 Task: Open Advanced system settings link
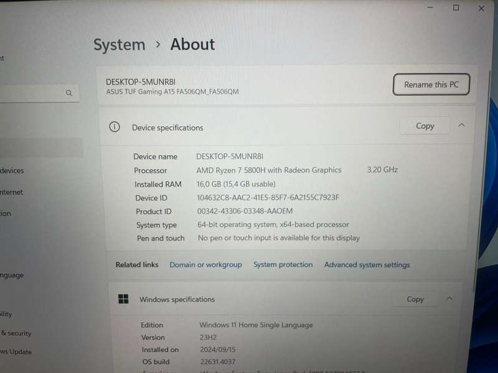click(x=367, y=265)
